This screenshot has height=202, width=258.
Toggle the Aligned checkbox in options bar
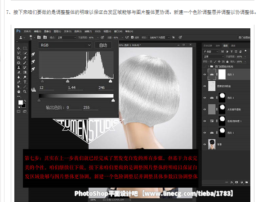coord(132,37)
